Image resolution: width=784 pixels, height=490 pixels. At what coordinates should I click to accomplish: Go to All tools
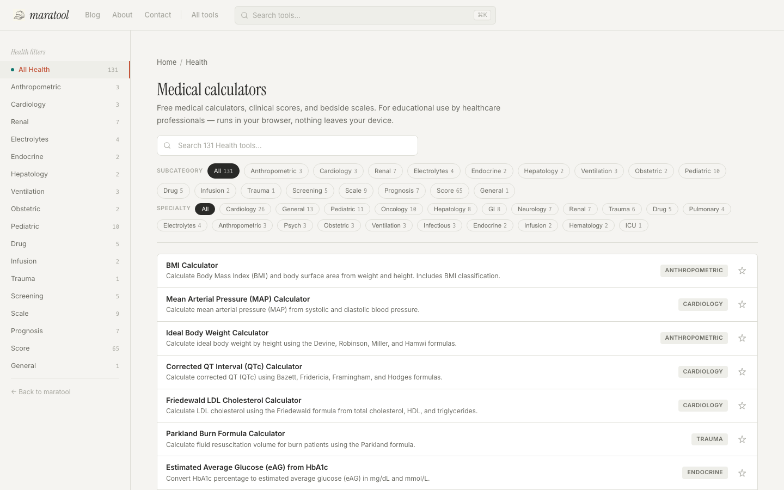point(205,15)
